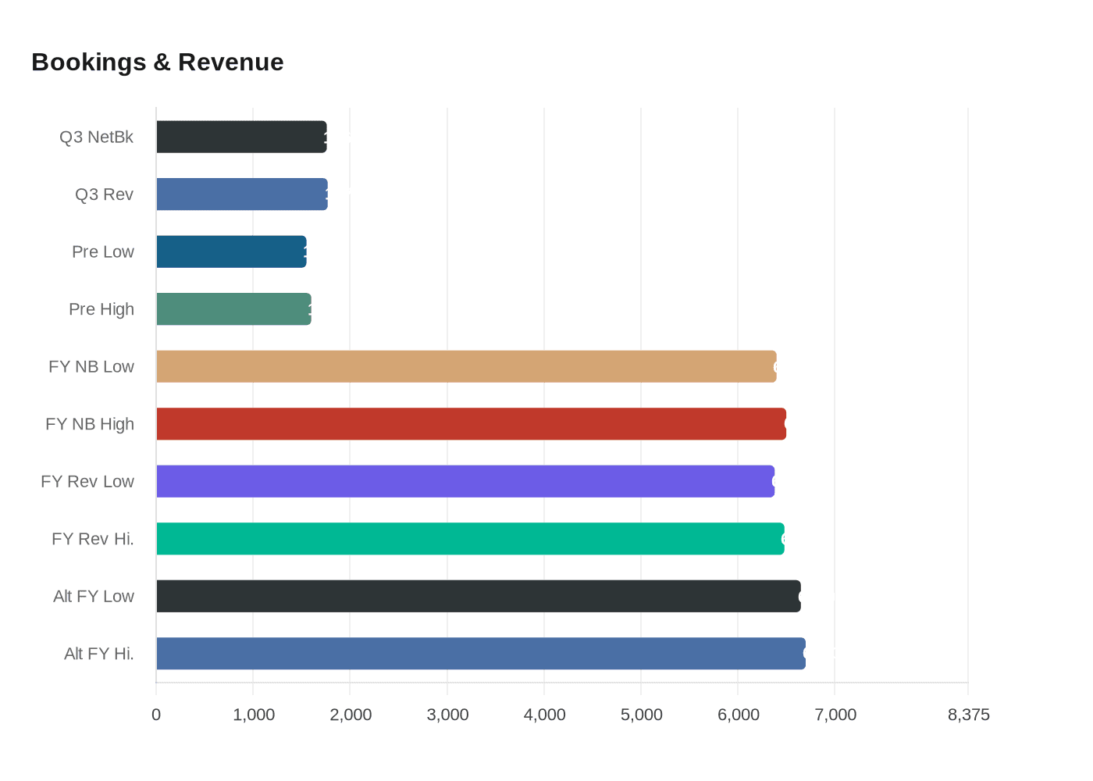The width and height of the screenshot is (1093, 781).
Task: Click the red FY NB High bar
Action: tap(468, 424)
